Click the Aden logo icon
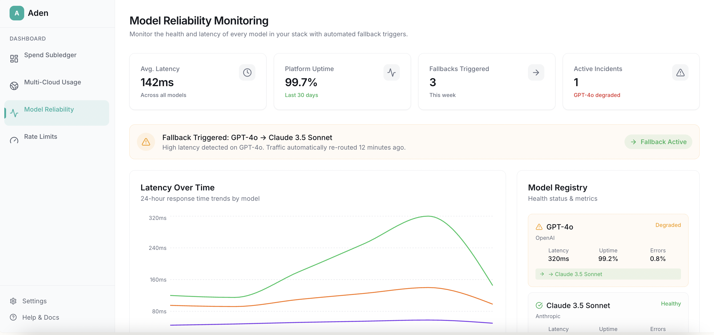The width and height of the screenshot is (714, 335). [x=17, y=13]
